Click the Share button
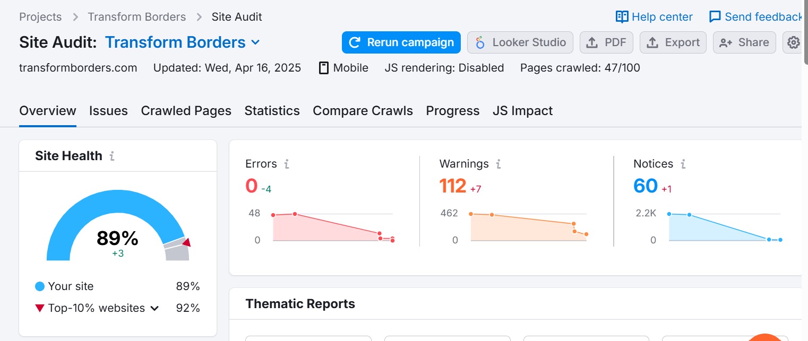The height and width of the screenshot is (341, 808). point(744,42)
